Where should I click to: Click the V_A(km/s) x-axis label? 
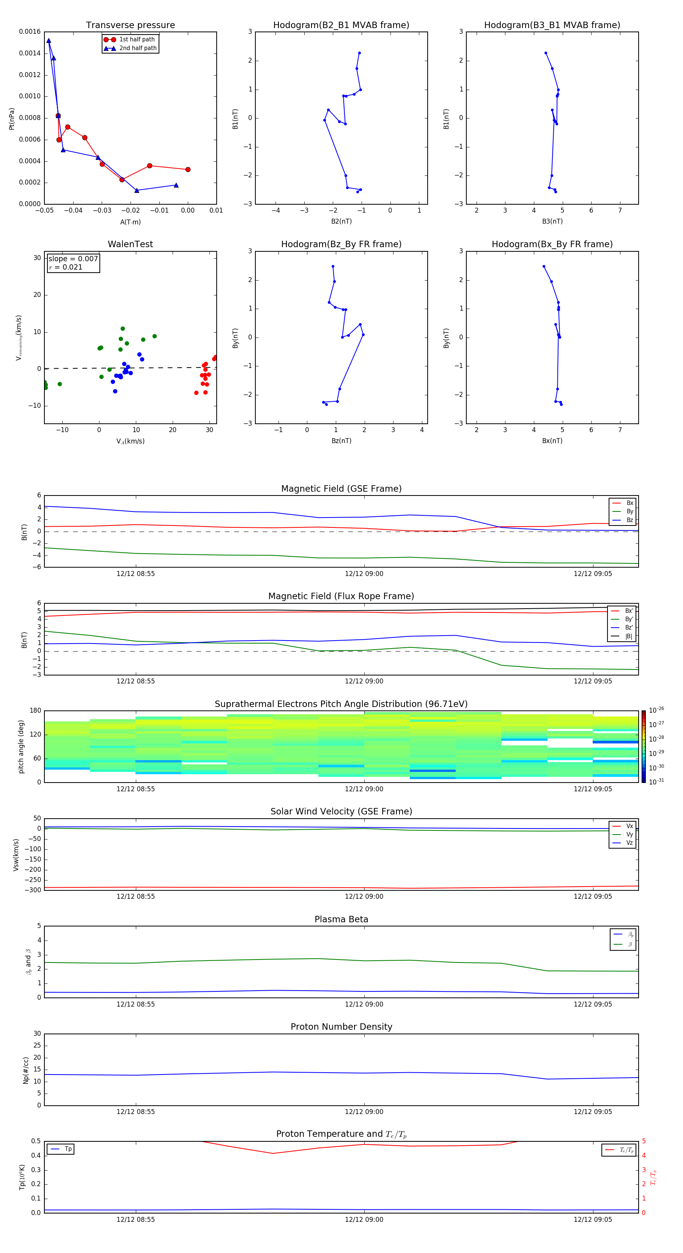point(130,441)
